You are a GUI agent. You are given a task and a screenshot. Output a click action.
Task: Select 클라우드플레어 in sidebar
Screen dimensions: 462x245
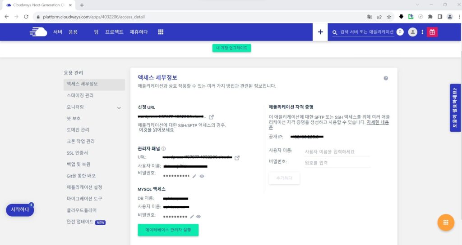tap(82, 210)
